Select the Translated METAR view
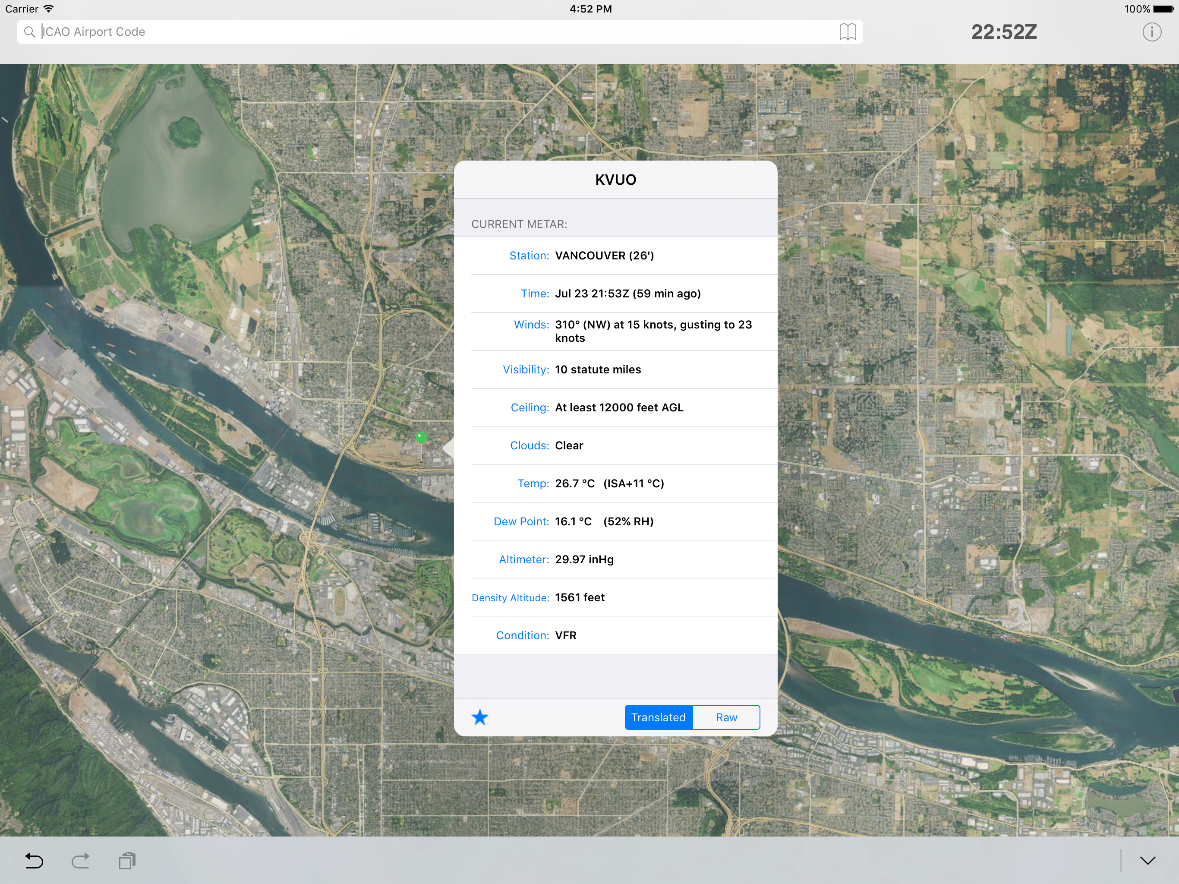1179x884 pixels. pos(658,717)
